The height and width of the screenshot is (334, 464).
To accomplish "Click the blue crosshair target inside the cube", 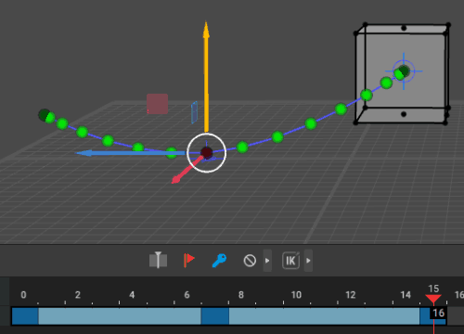I will 404,71.
